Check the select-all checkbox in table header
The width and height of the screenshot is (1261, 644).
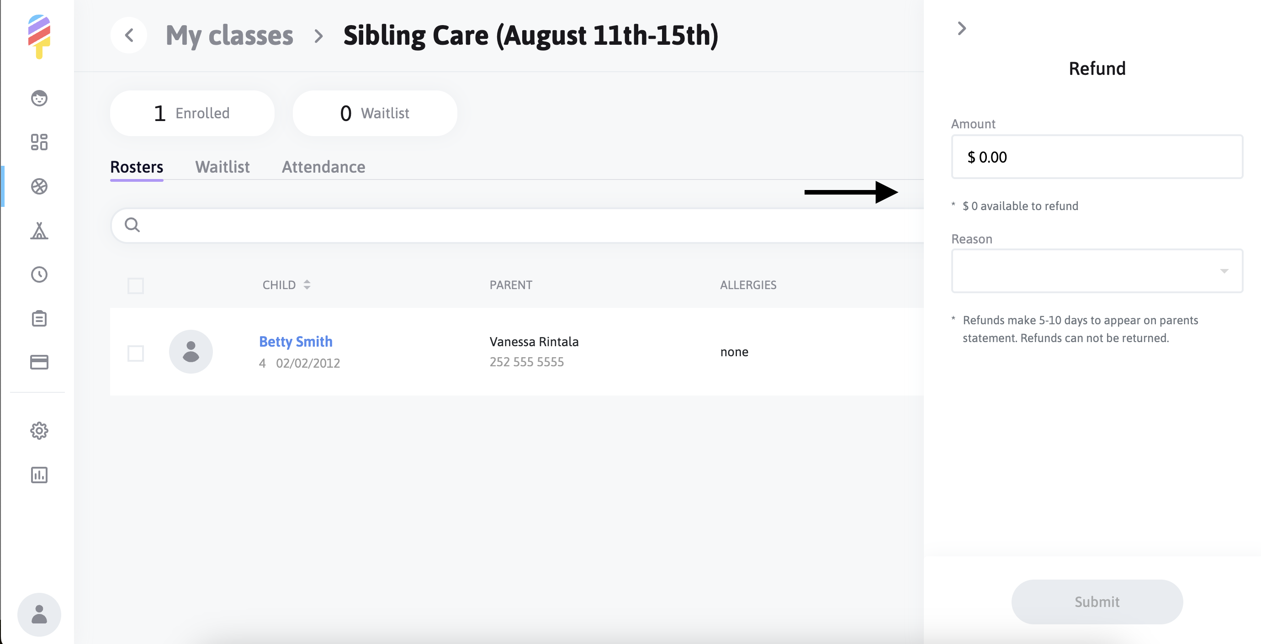pos(136,285)
